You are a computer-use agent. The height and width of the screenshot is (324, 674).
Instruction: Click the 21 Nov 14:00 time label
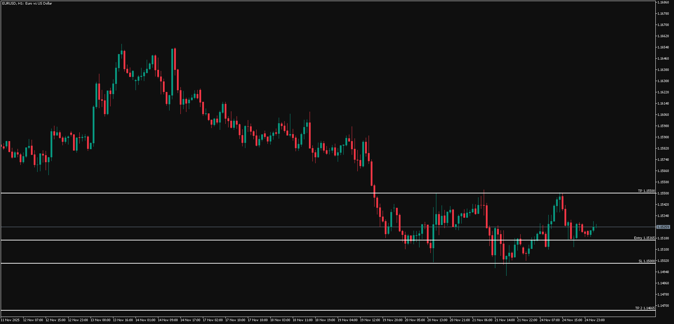(x=504, y=320)
